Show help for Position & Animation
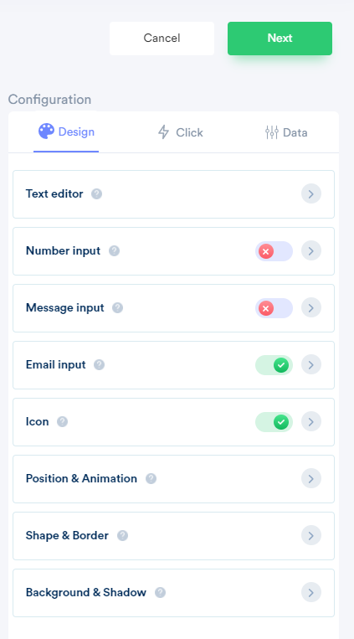This screenshot has width=354, height=639. pyautogui.click(x=151, y=478)
